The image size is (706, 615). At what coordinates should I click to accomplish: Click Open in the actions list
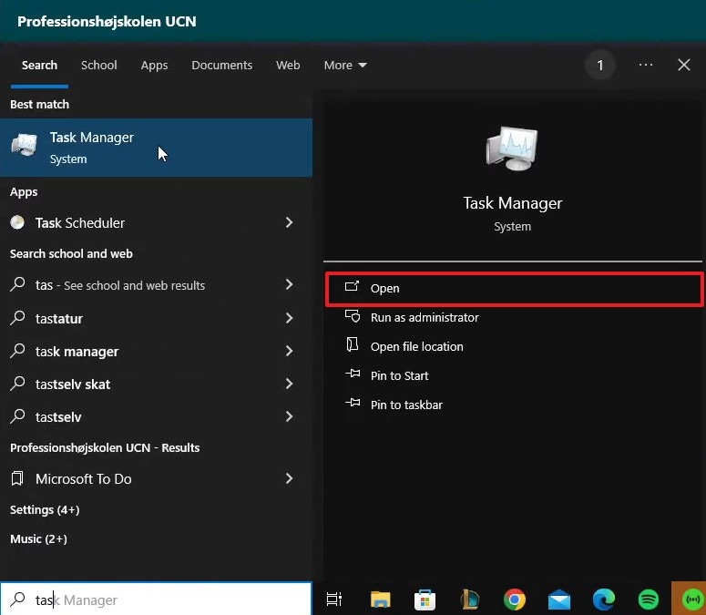tap(514, 289)
